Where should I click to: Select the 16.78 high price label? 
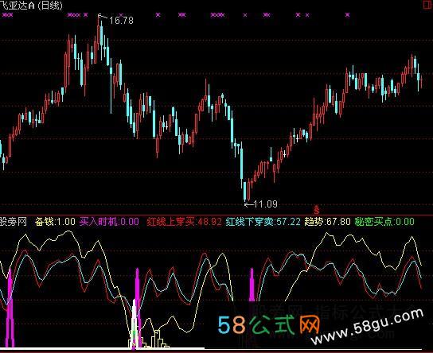(x=121, y=21)
